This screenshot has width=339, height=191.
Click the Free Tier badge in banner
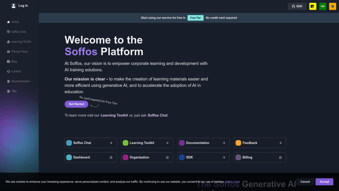[x=195, y=18]
